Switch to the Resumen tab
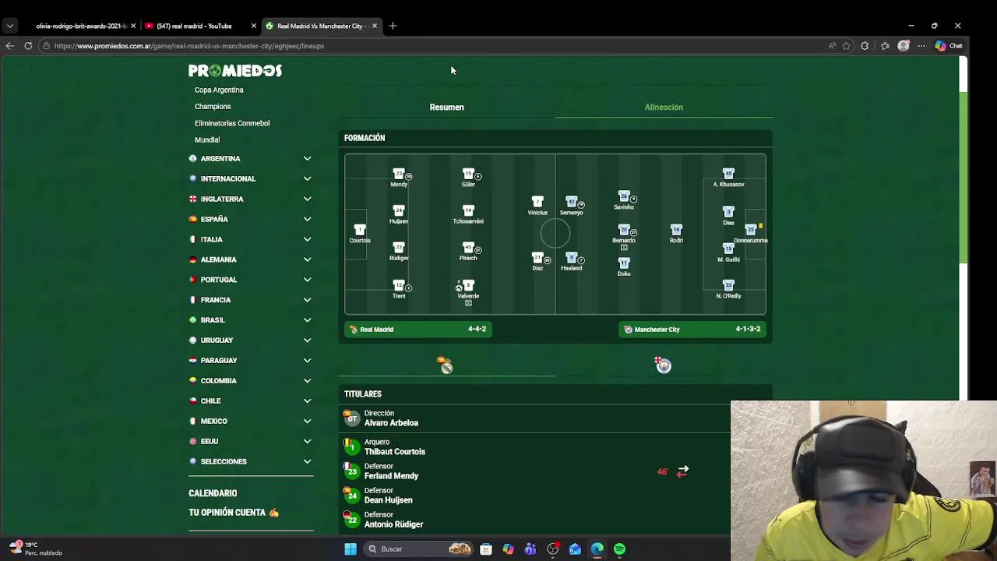Screen dimensions: 997x561 coord(446,108)
